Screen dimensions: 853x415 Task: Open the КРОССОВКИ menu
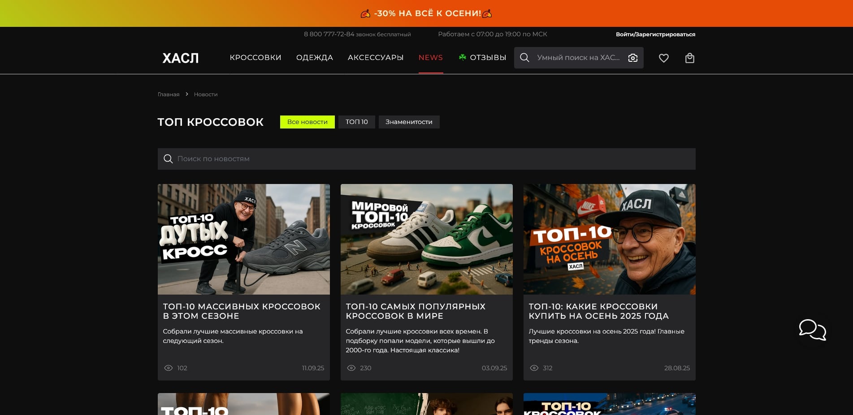[x=255, y=58]
